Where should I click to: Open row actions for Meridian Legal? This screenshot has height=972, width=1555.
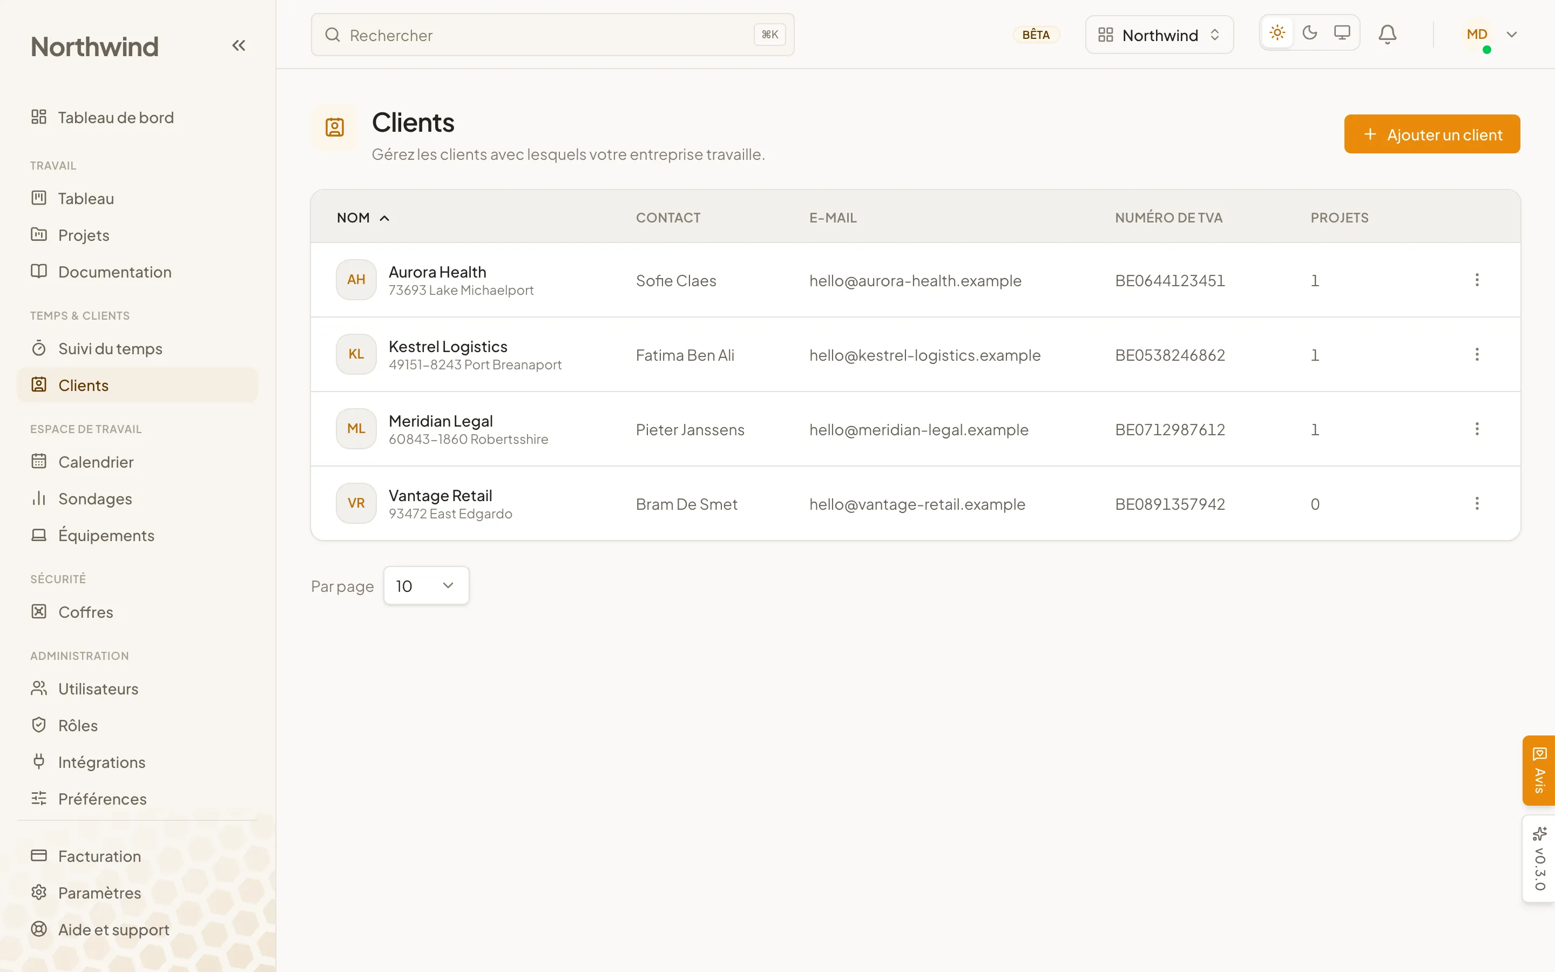click(x=1477, y=429)
